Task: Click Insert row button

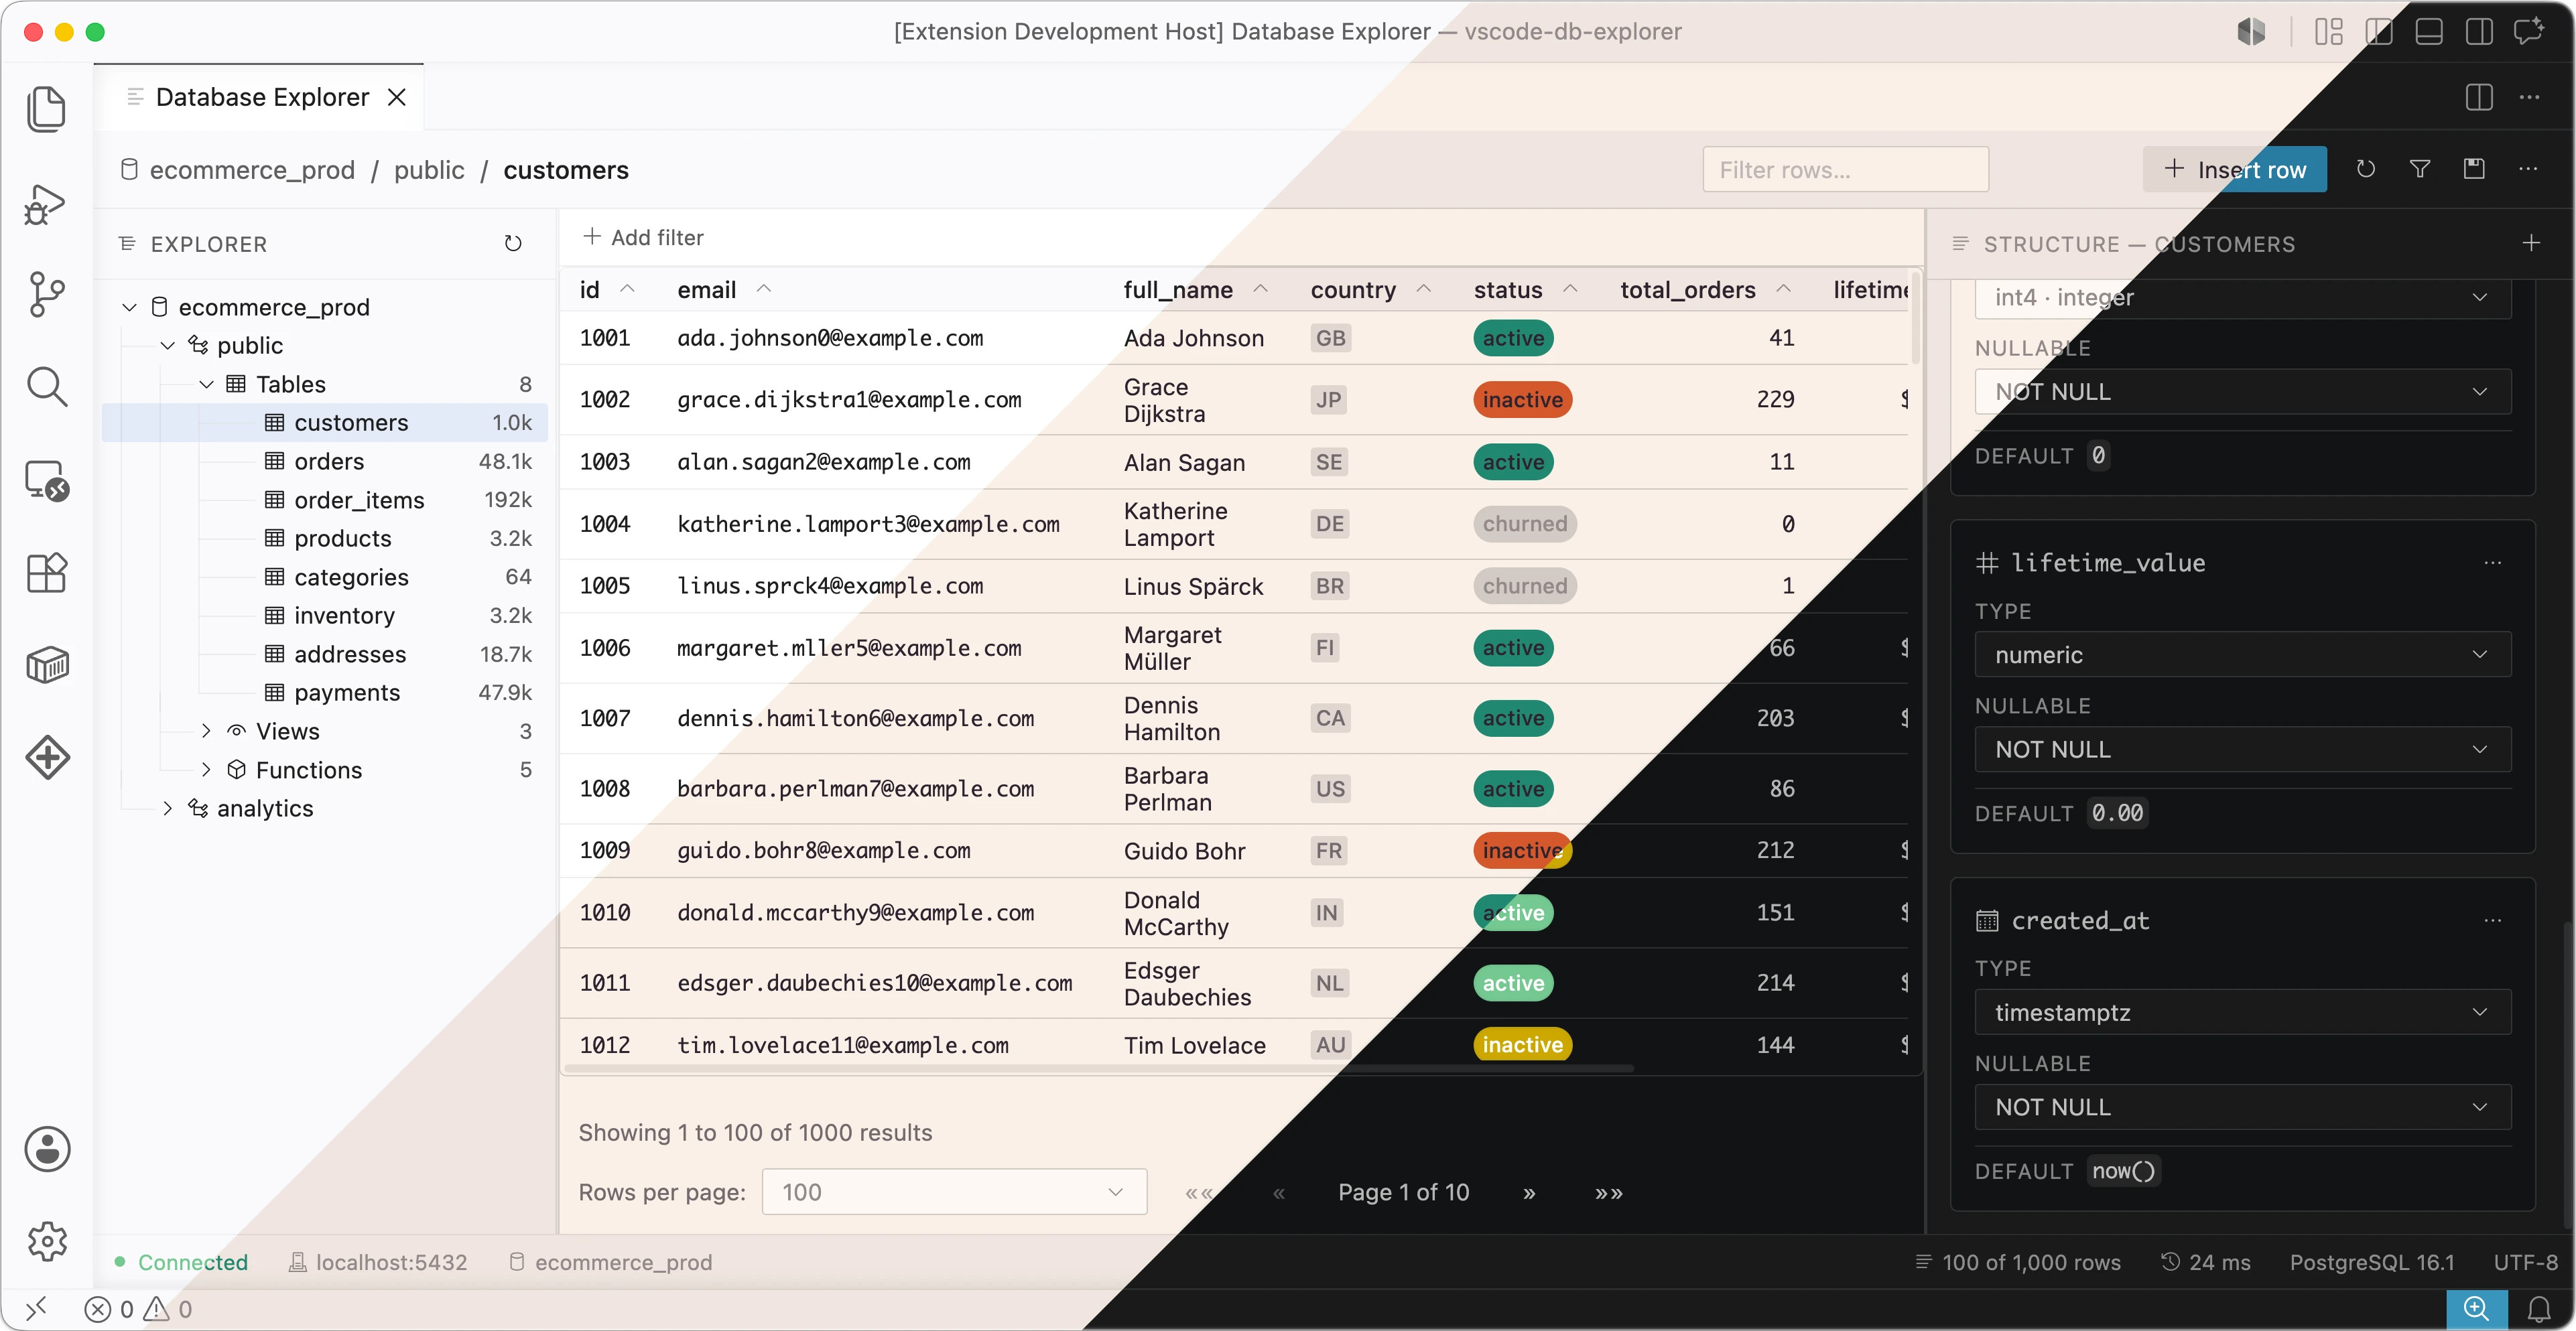Action: pyautogui.click(x=2234, y=170)
